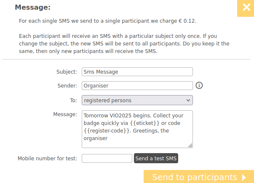Click the 'Sender:' field label

pos(67,85)
